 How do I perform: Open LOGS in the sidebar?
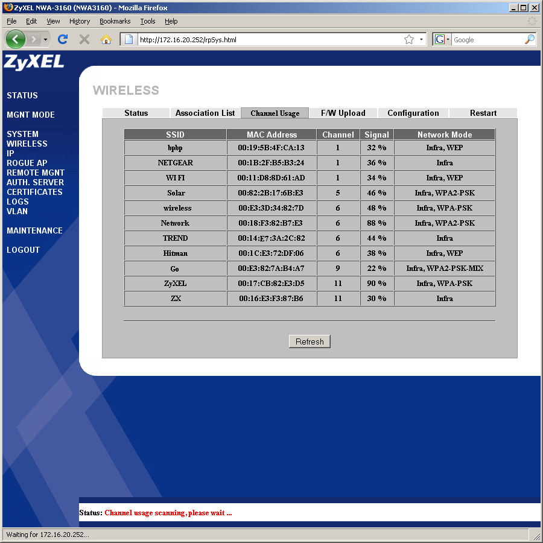click(17, 202)
